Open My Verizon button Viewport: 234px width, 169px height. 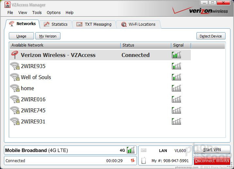pos(48,36)
